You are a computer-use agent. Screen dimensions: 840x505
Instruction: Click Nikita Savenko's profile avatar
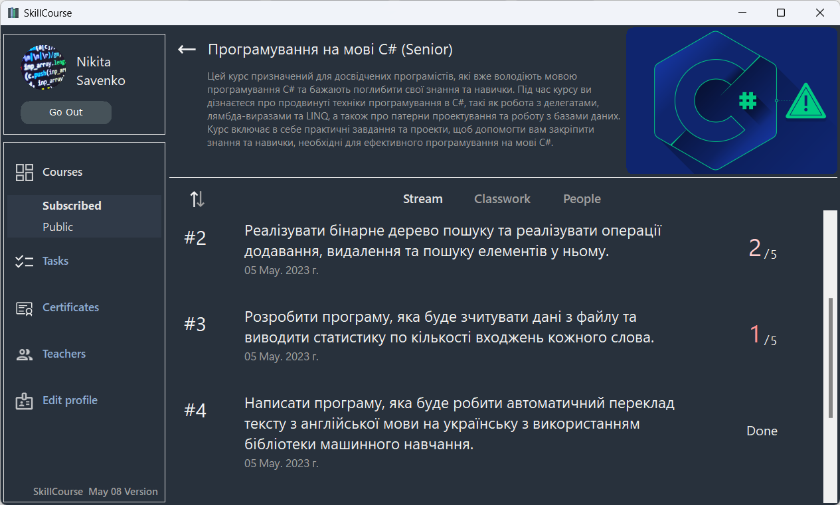click(x=43, y=67)
